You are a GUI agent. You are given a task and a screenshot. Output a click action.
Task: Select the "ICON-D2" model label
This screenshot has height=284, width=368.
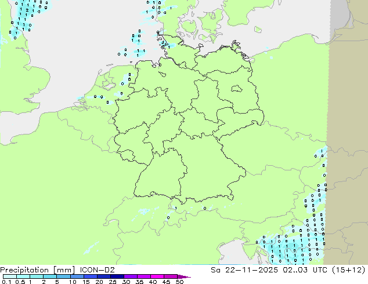(97, 270)
